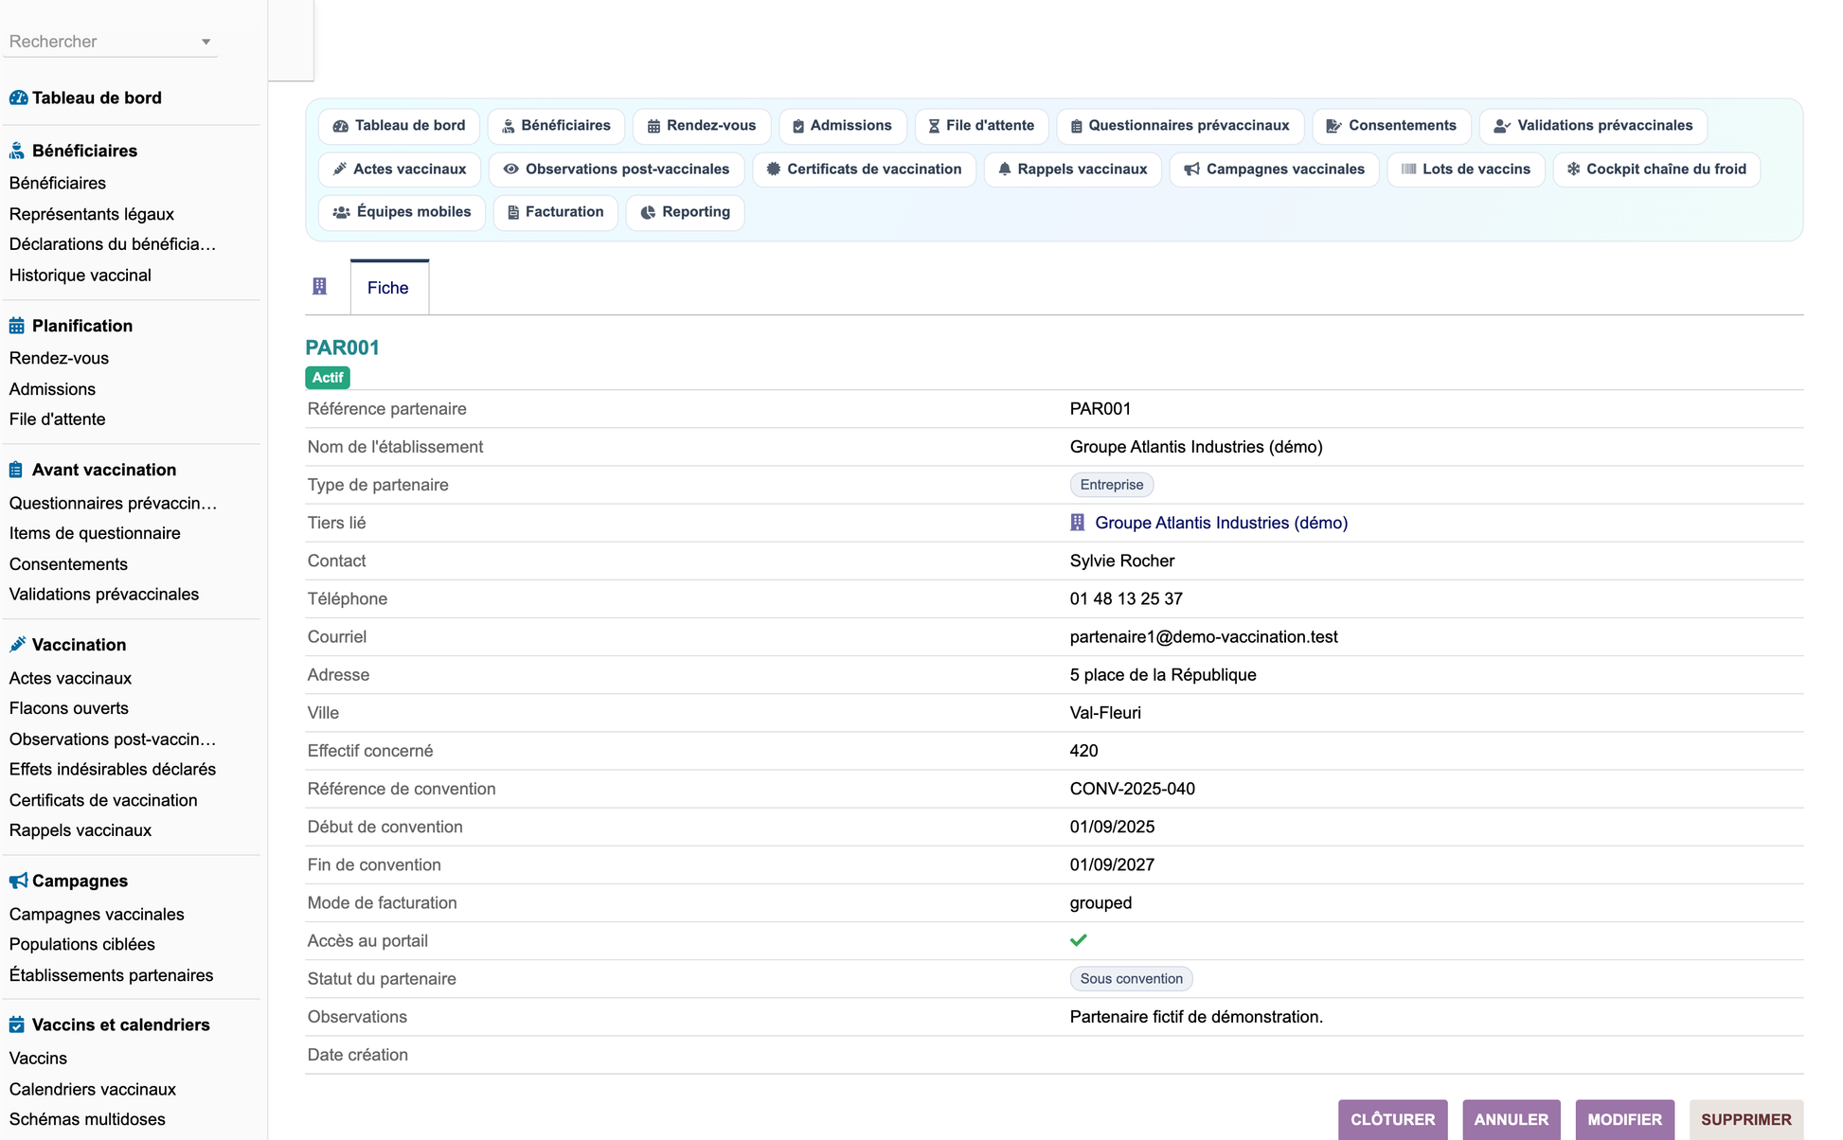
Task: Click the CLÔTURER button
Action: pyautogui.click(x=1392, y=1119)
